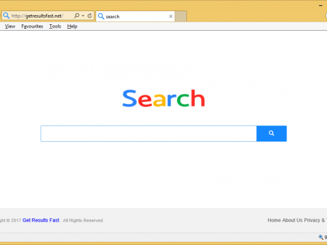Click the magnifier icon in address bar
The width and height of the screenshot is (327, 245).
tap(7, 16)
